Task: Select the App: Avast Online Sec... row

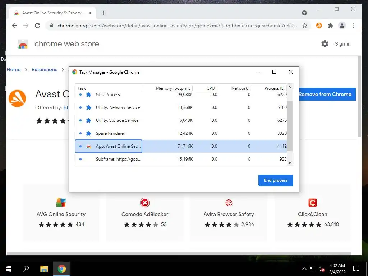Action: pos(181,146)
